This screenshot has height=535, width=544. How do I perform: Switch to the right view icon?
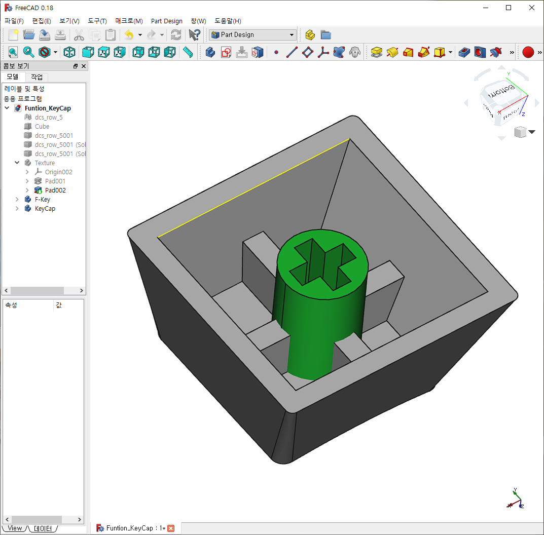point(119,52)
